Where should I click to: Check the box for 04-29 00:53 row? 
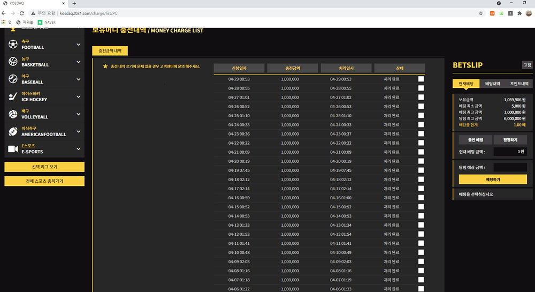421,79
